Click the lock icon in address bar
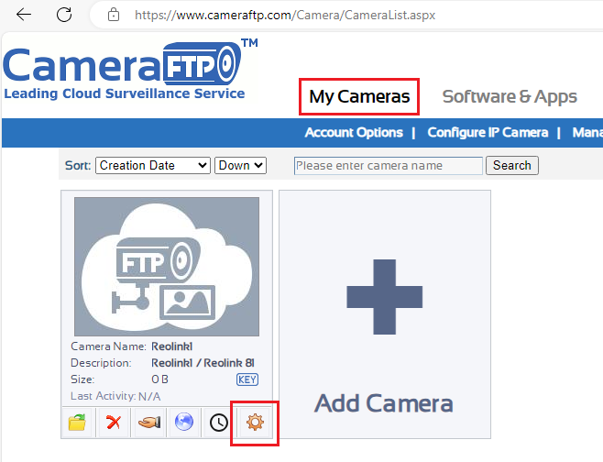The image size is (603, 462). (114, 15)
